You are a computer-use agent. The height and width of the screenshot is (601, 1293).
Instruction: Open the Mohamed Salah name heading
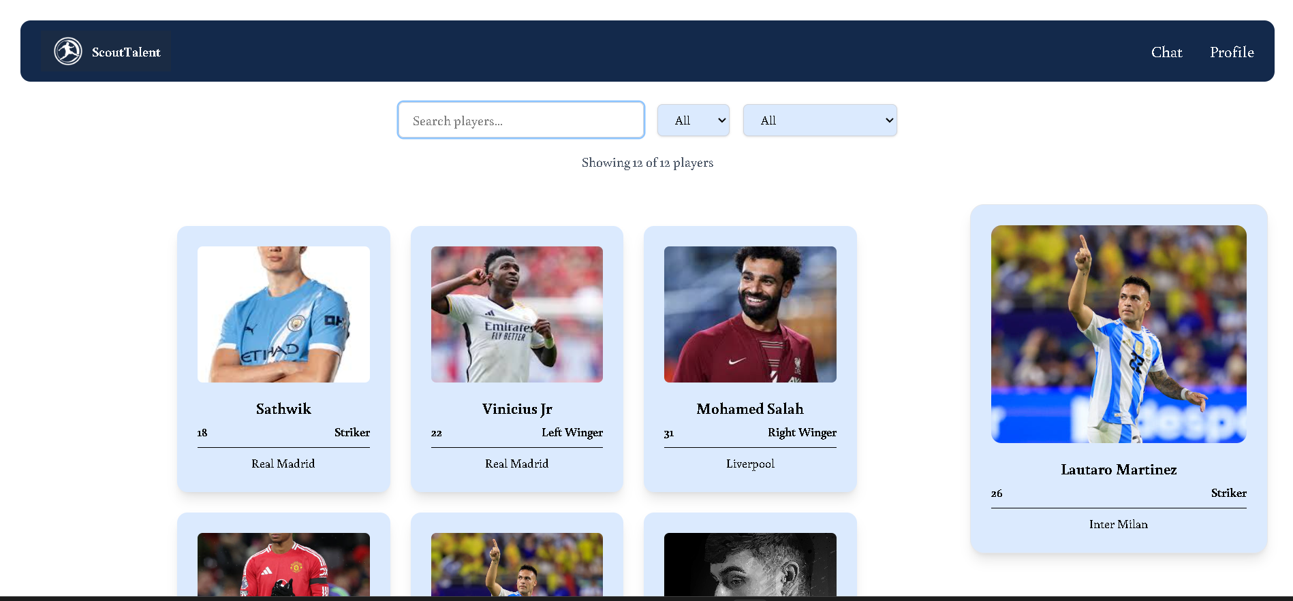coord(750,409)
